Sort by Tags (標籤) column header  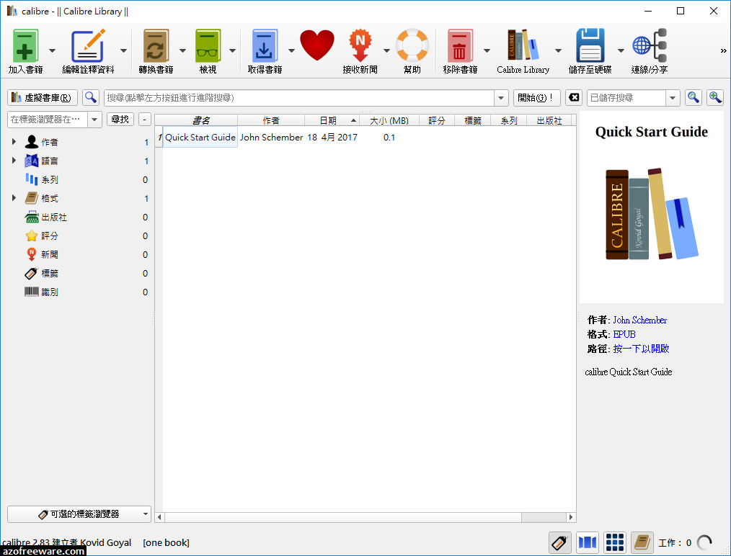pyautogui.click(x=473, y=120)
